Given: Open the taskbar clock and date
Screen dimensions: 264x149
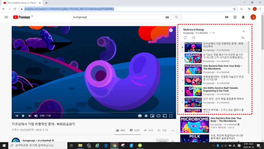Looking at the screenshot, I should click(249, 146).
